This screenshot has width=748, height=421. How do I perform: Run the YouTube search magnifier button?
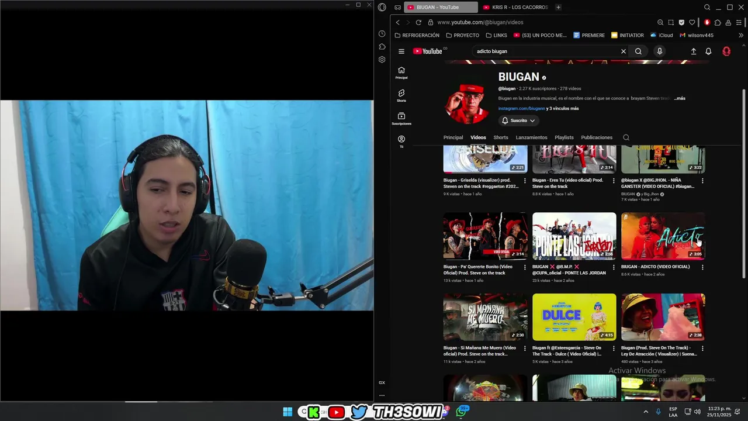click(638, 51)
